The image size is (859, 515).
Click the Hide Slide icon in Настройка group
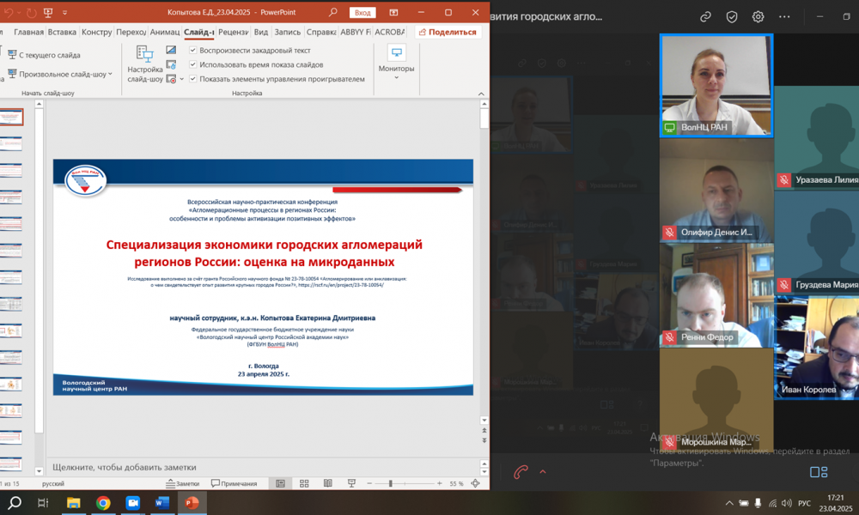pyautogui.click(x=171, y=51)
